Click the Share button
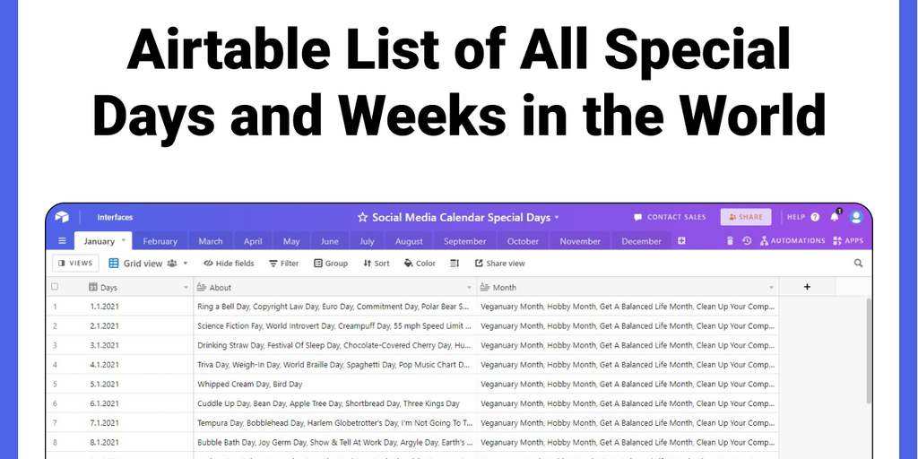The width and height of the screenshot is (918, 459). 745,217
